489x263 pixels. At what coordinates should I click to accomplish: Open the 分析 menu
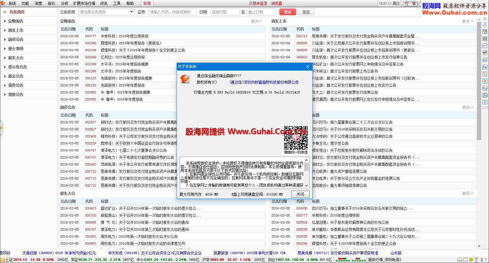(64, 3)
